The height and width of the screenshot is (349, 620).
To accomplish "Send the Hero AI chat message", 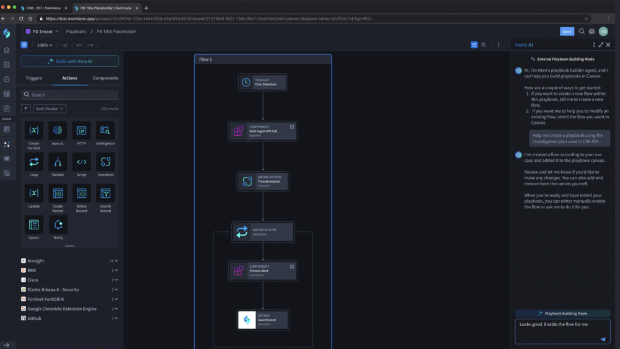I will coord(603,339).
